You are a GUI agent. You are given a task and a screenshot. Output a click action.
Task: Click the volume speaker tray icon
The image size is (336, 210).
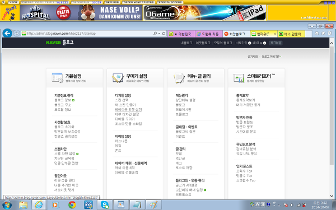[x=292, y=205]
